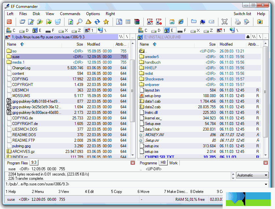This screenshot has height=209, width=275.
Task: Select drive Z in the right drive bar
Action: (208, 31)
